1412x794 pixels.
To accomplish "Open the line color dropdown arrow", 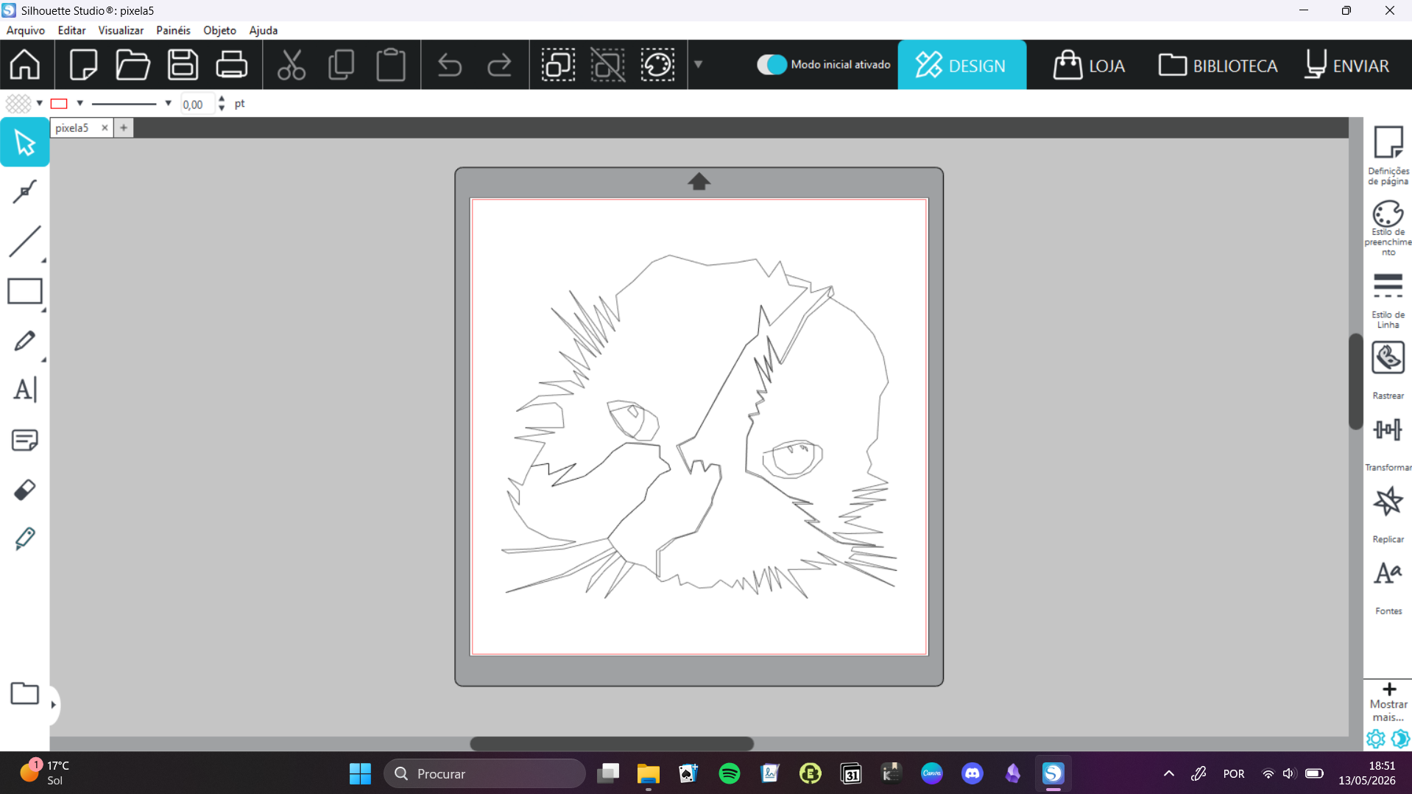I will 80,103.
